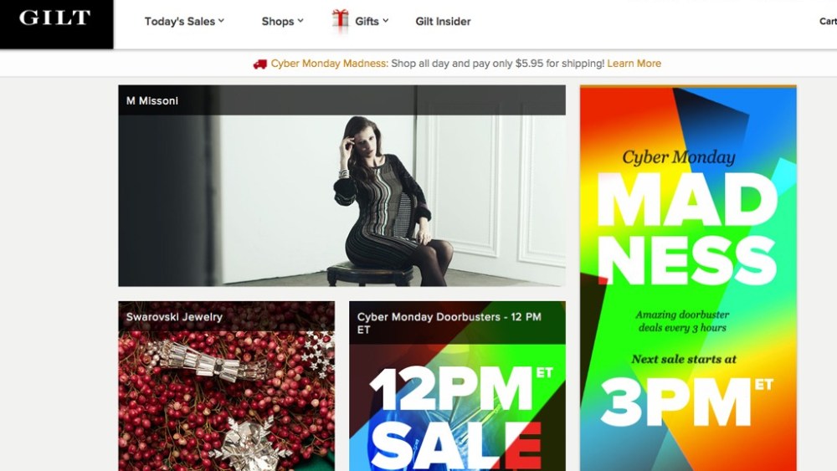Image resolution: width=837 pixels, height=471 pixels.
Task: Open the 12PM Sale doorbusters tile
Action: 458,387
